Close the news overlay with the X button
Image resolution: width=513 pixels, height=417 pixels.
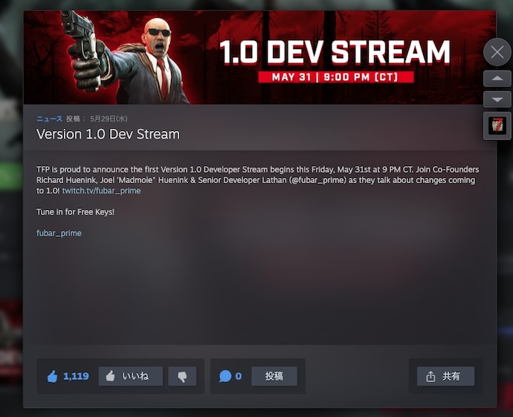[497, 52]
